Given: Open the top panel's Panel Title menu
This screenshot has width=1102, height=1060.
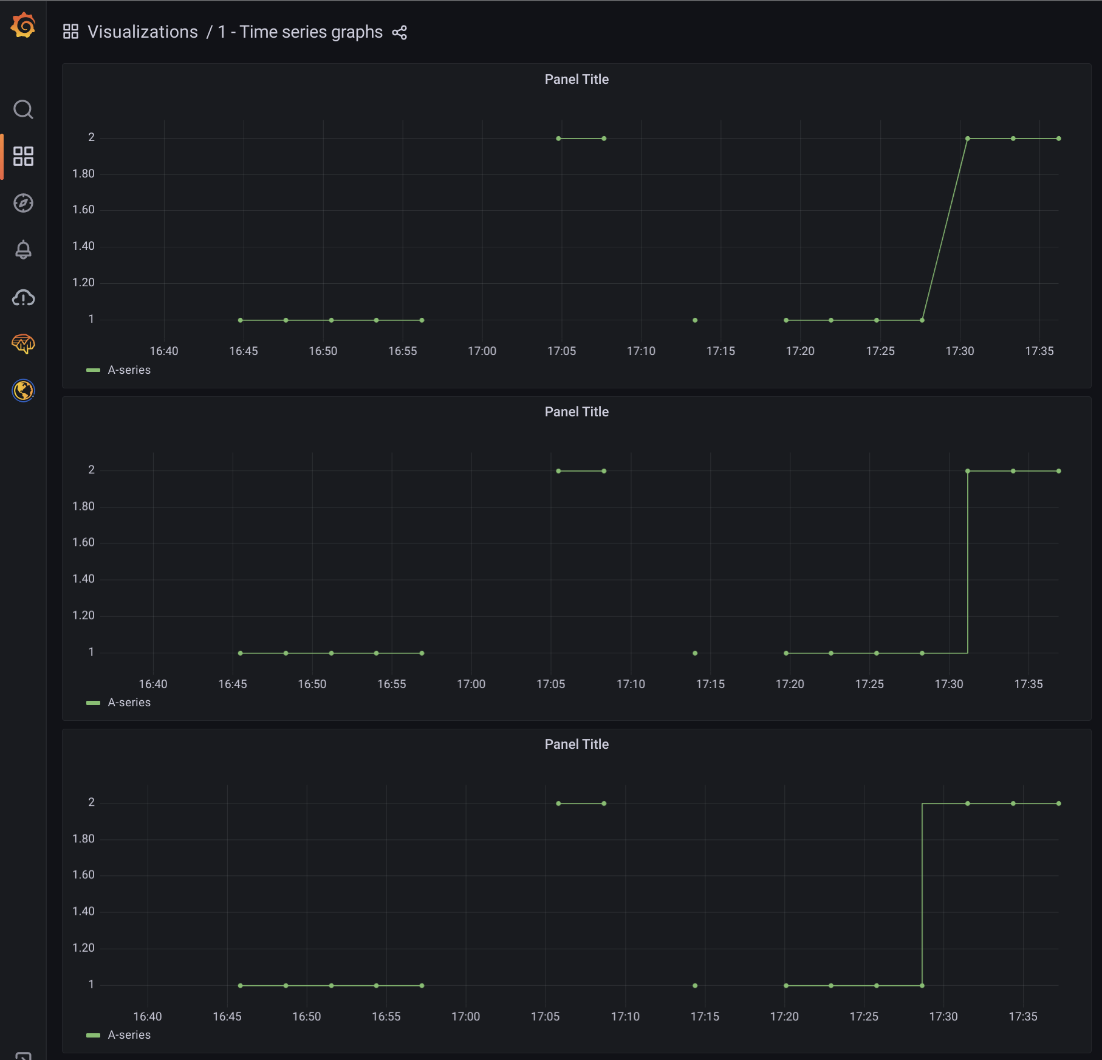Looking at the screenshot, I should [x=576, y=79].
